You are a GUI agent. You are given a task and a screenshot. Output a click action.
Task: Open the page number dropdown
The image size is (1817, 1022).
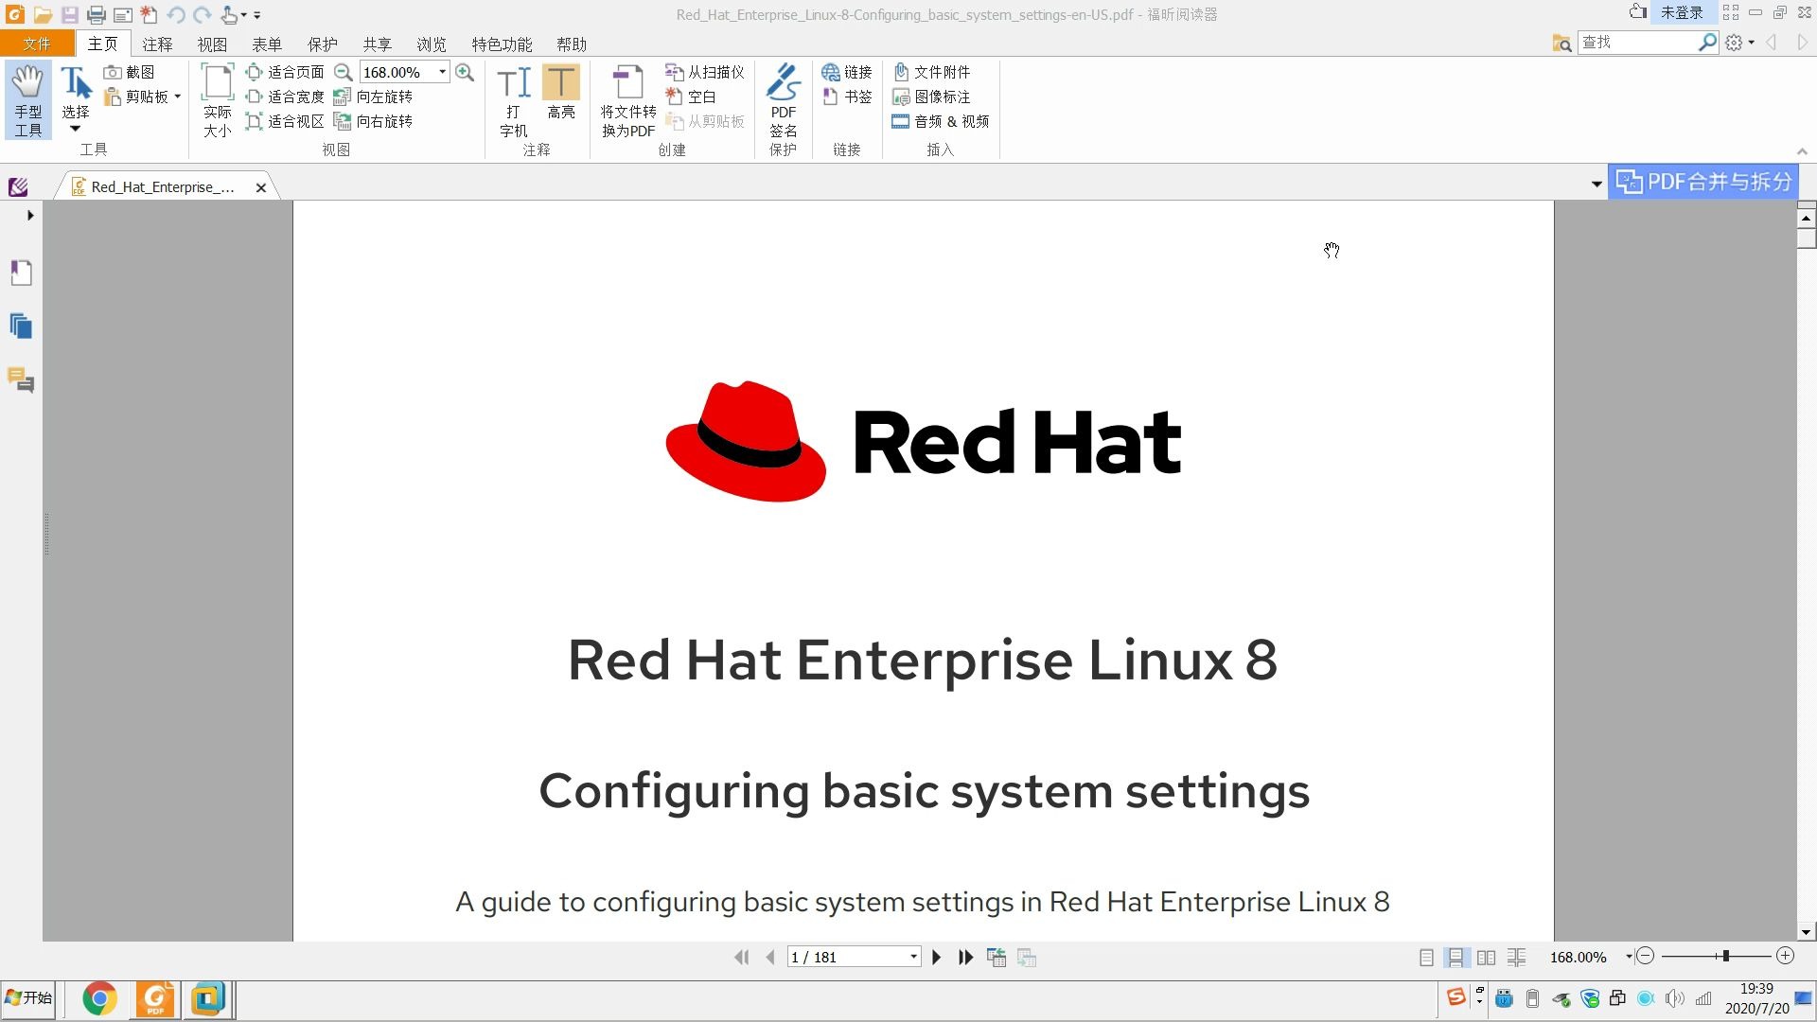pos(914,958)
